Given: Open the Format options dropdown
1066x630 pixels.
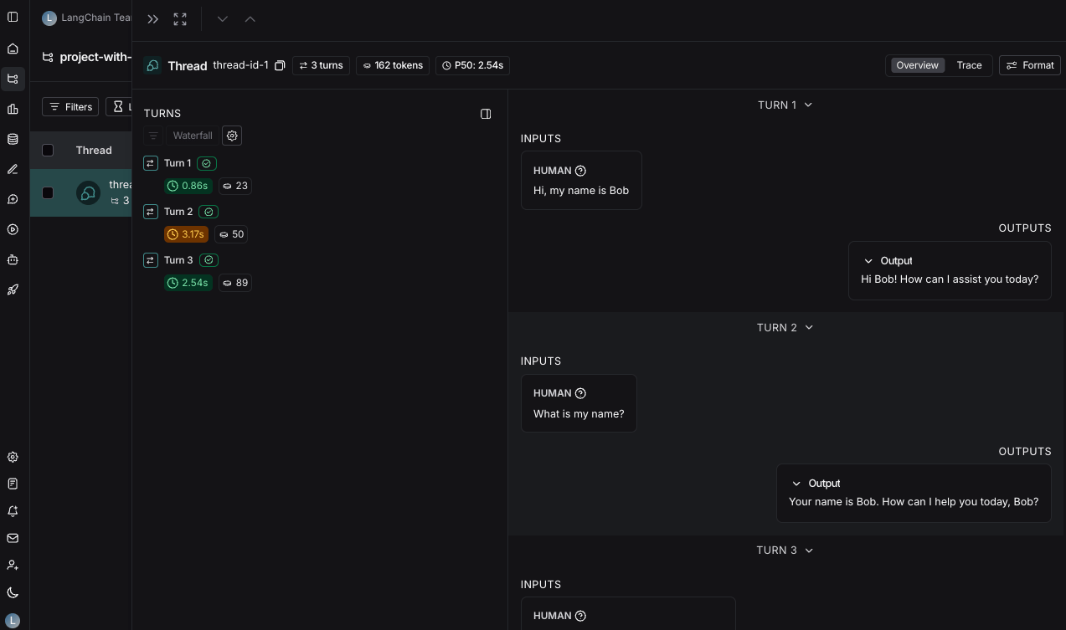Looking at the screenshot, I should coord(1030,65).
